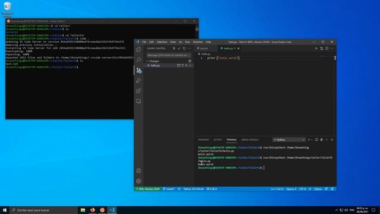Click the source control view-as-tree icon
Image resolution: width=380 pixels, height=214 pixels.
(x=174, y=49)
